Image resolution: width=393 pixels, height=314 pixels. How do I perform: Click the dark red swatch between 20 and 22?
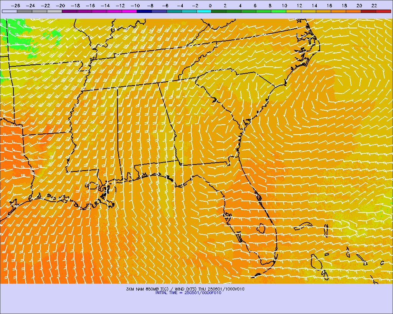tap(368, 11)
